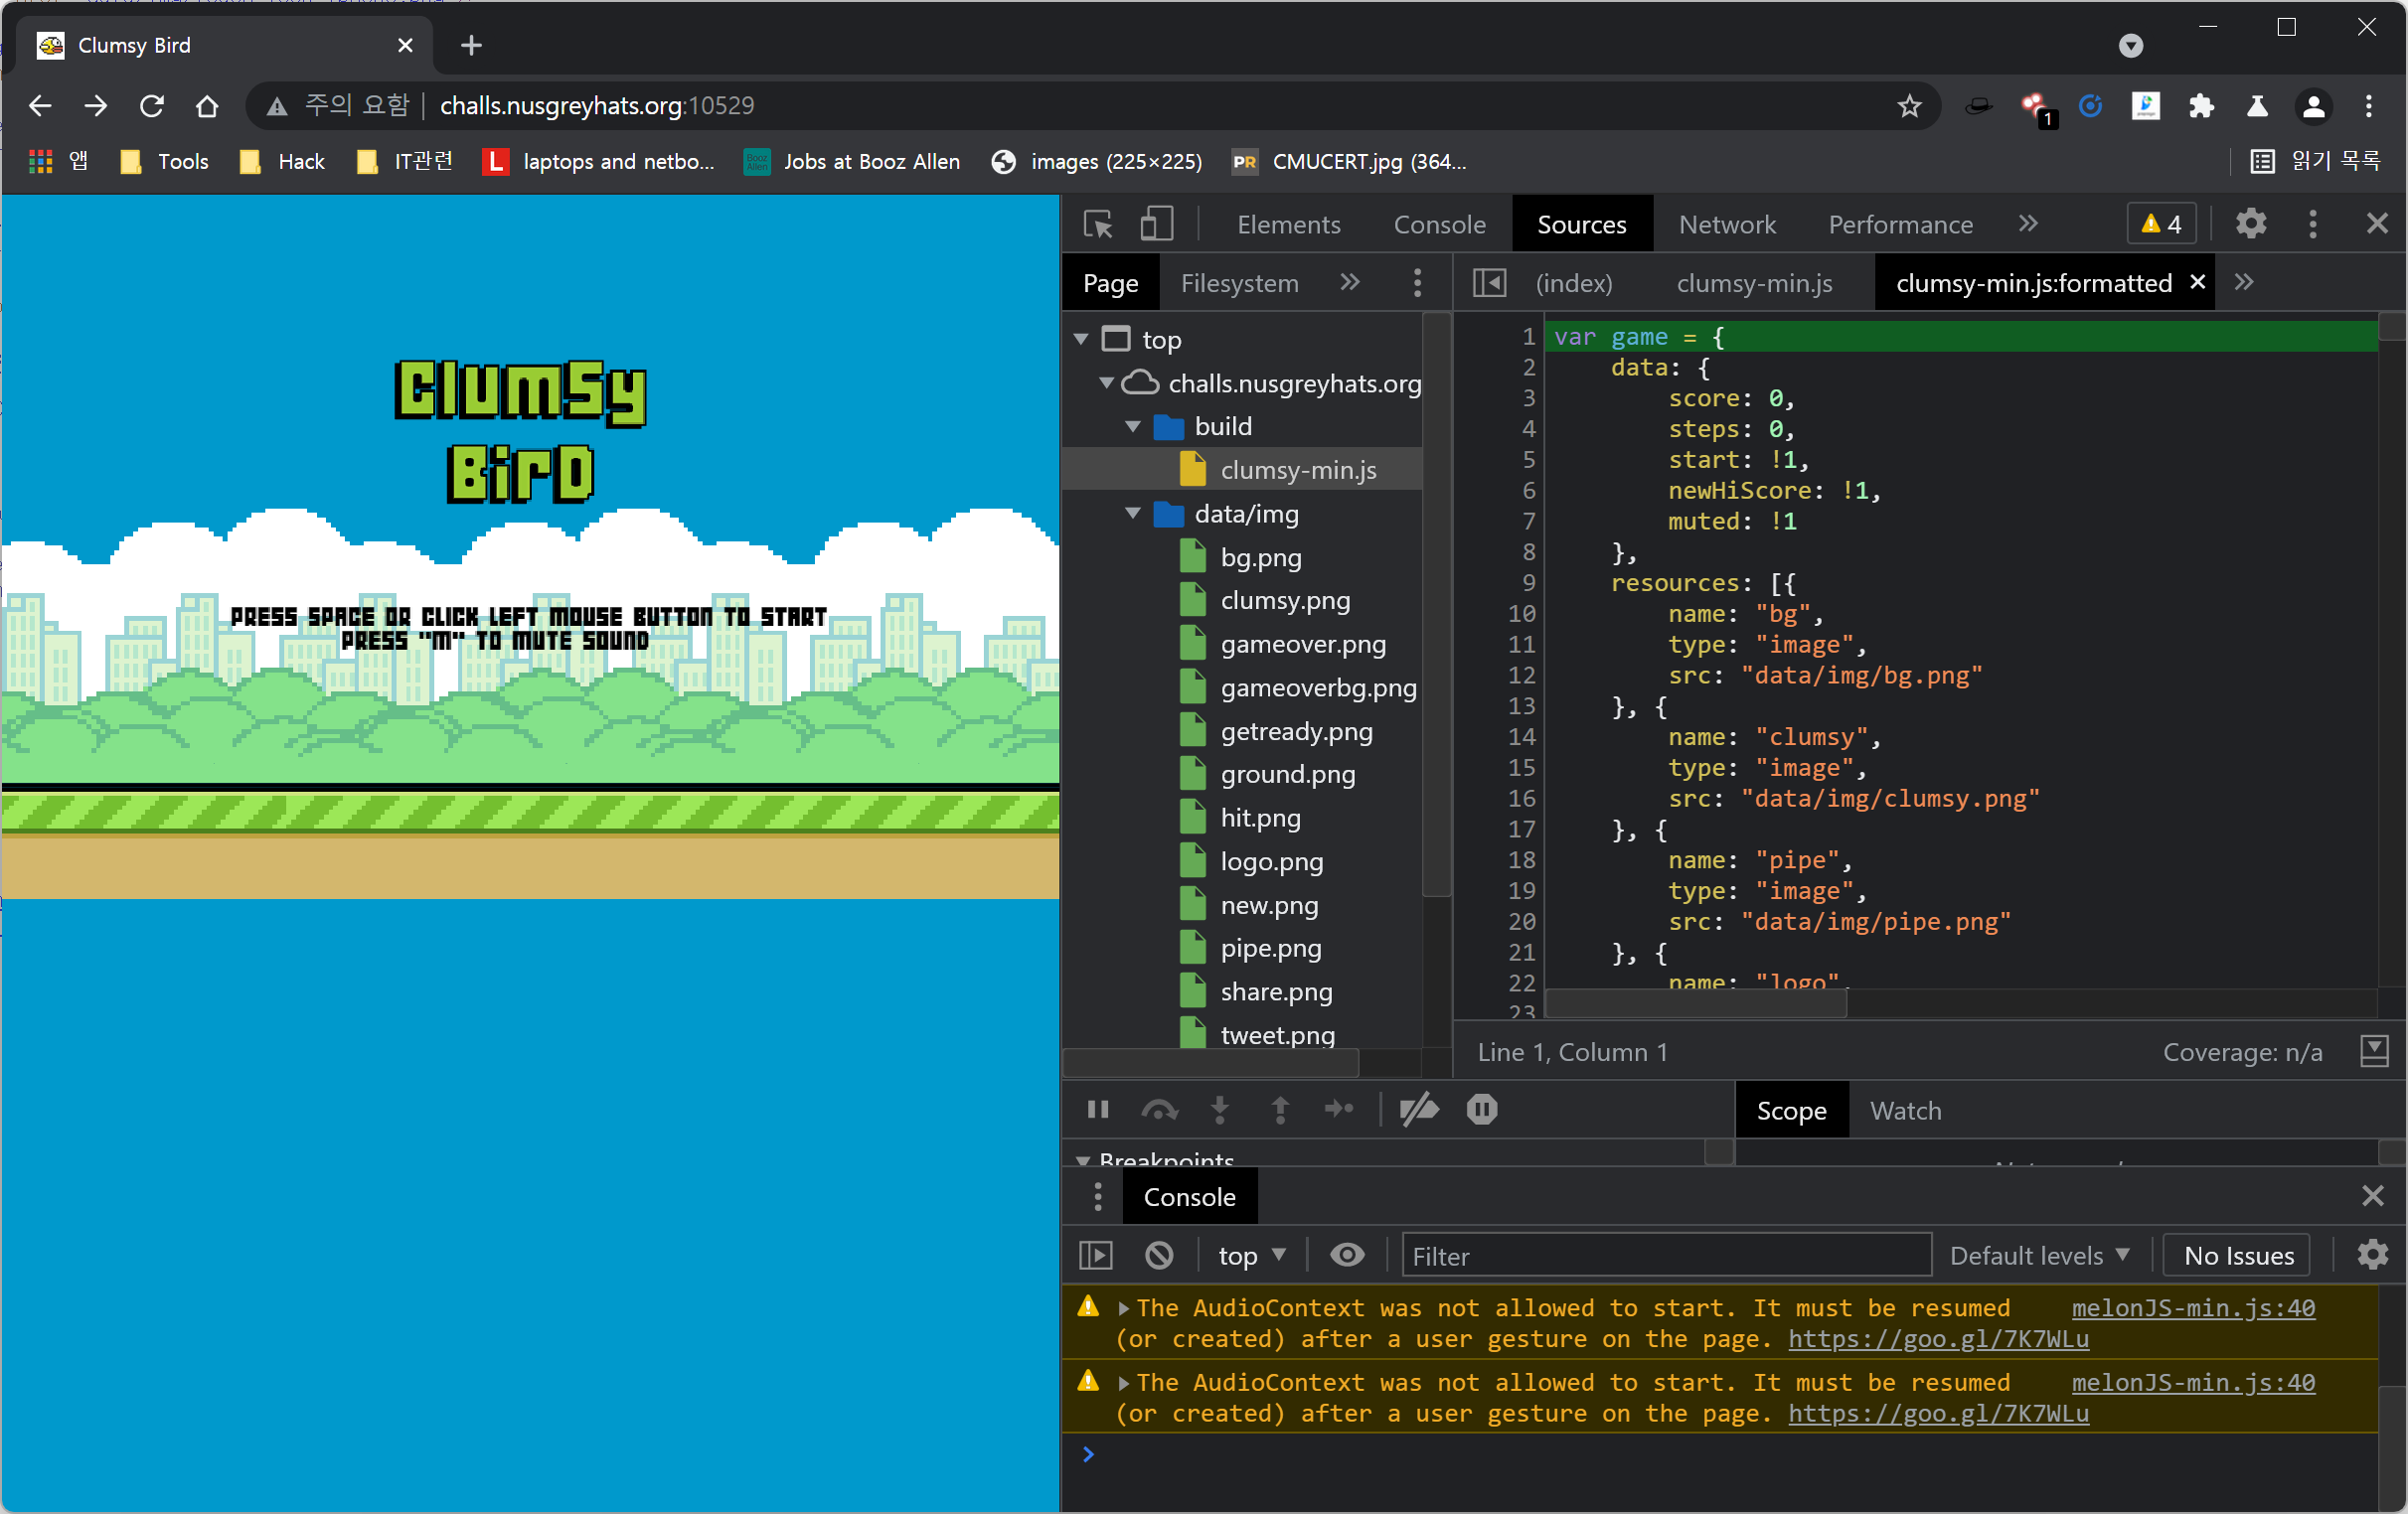Open the top context selector dropdown
The height and width of the screenshot is (1514, 2408).
(1251, 1255)
